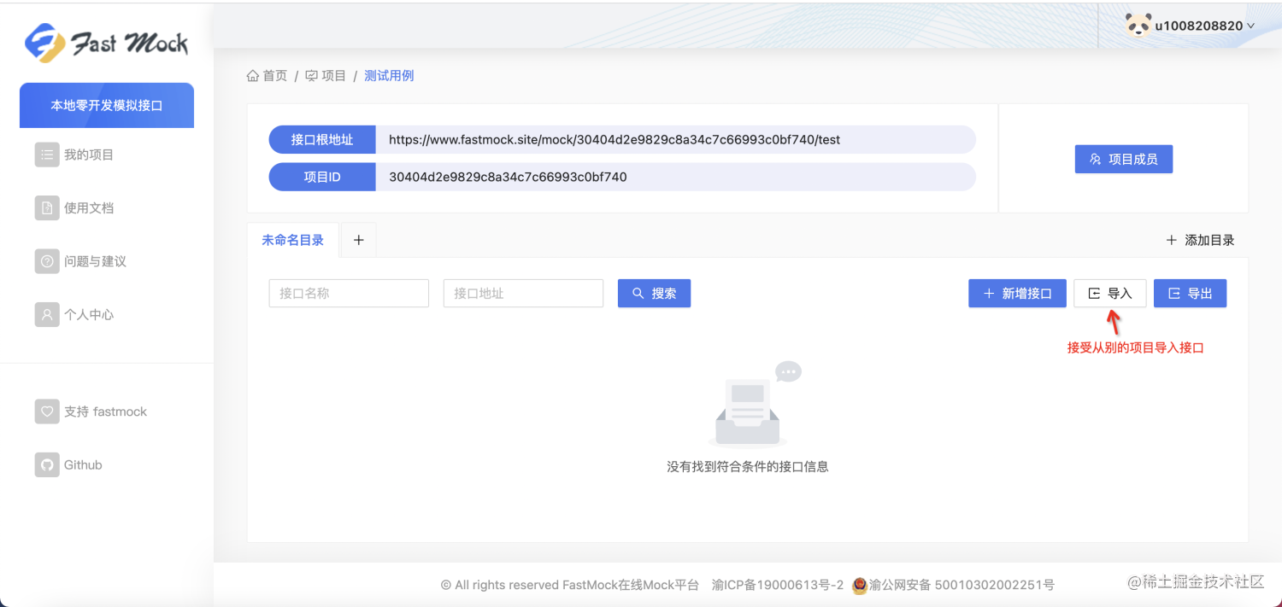Open the 我的项目 sidebar icon

click(47, 155)
